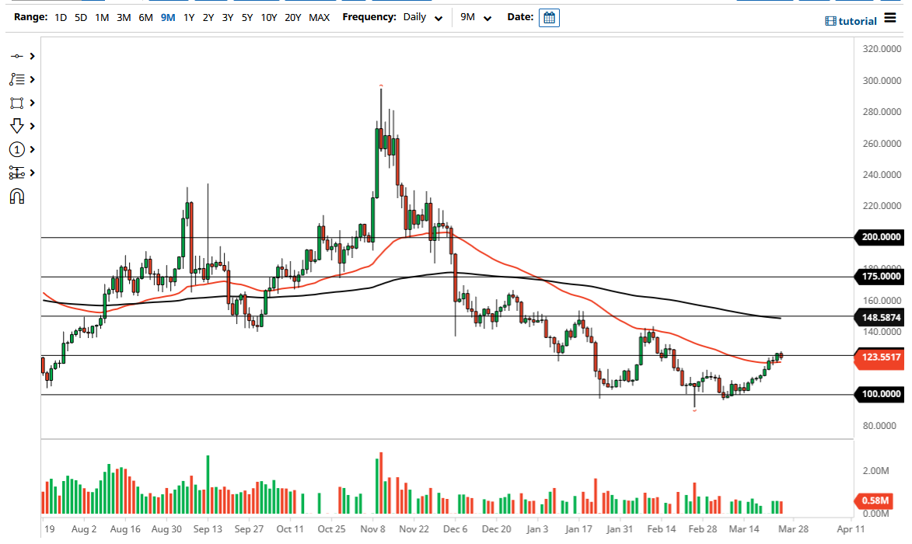Select the numbered label annotation tool
This screenshot has width=912, height=544.
click(x=17, y=148)
